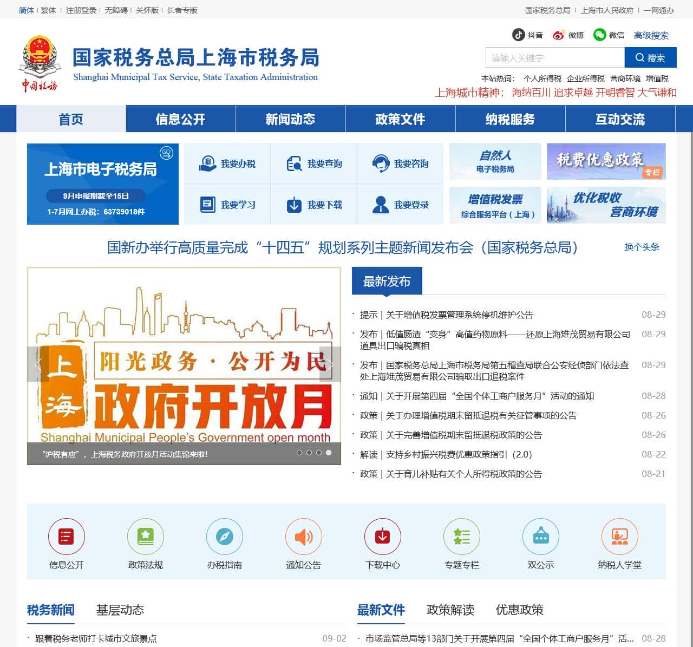Click the keyword search input field
The image size is (693, 647).
[x=554, y=57]
